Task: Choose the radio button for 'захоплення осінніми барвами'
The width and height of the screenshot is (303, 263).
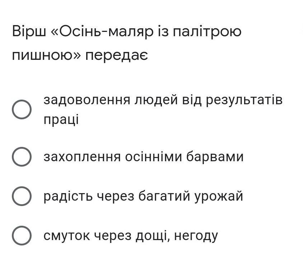Action: (x=22, y=157)
